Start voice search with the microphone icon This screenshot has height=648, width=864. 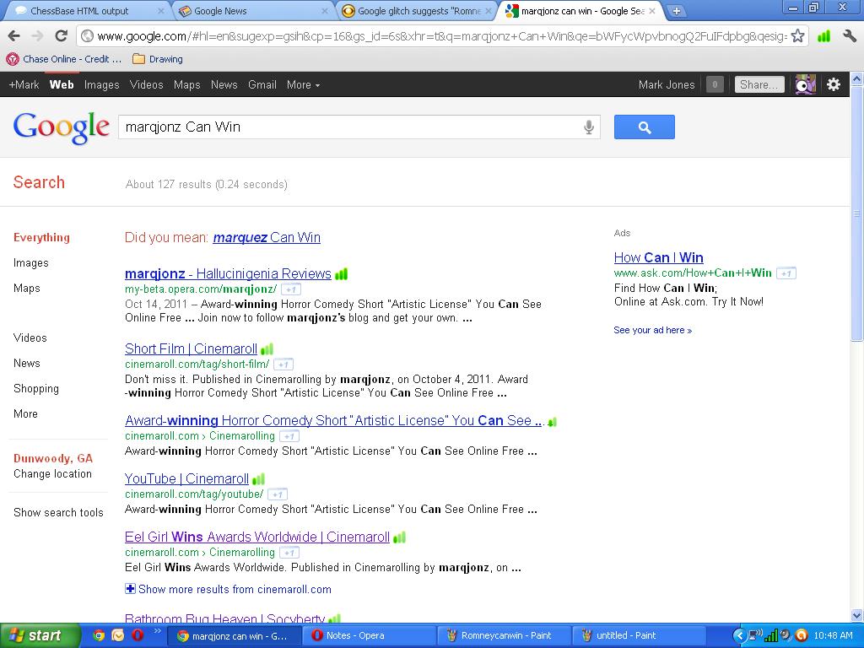(588, 127)
